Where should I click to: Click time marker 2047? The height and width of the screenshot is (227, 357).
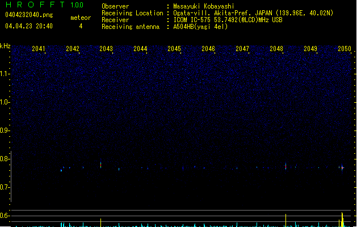pos(242,49)
